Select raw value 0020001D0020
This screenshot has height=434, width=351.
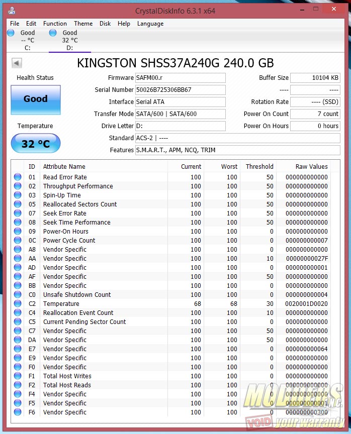(306, 303)
